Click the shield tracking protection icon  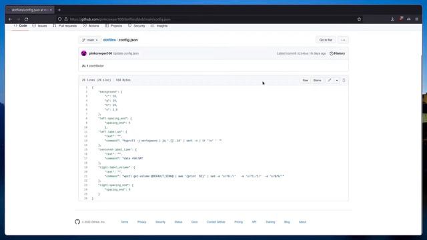pyautogui.click(x=59, y=19)
